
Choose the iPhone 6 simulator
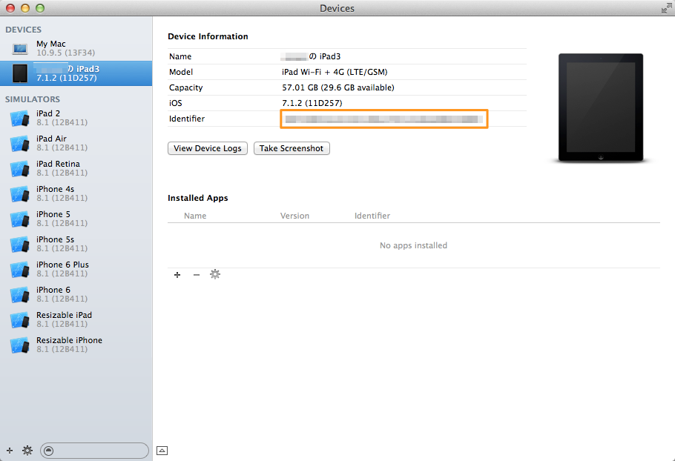[76, 294]
